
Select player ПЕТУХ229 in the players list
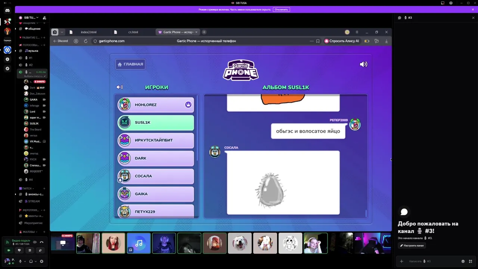pos(156,211)
